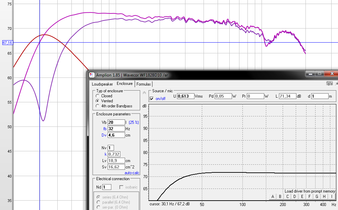The image size is (338, 210).
Task: Click the Pr power field
Action: [x=256, y=96]
